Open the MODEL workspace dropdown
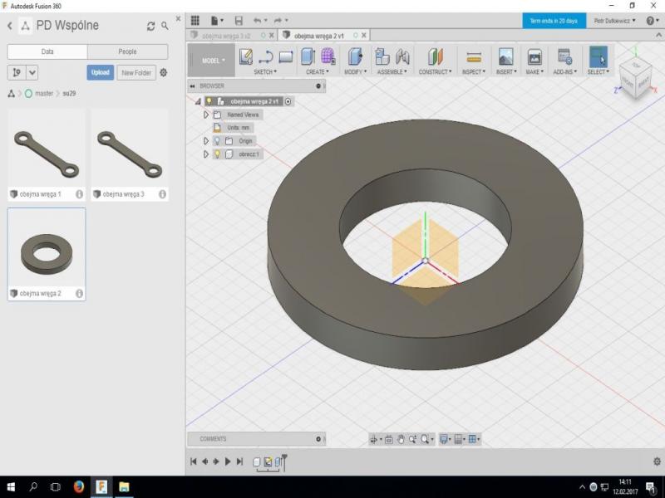The height and width of the screenshot is (498, 665). point(213,61)
